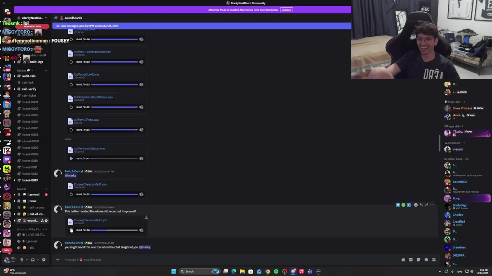Open headphones output device dropdown arrow
492x276 pixels.
coord(37,260)
